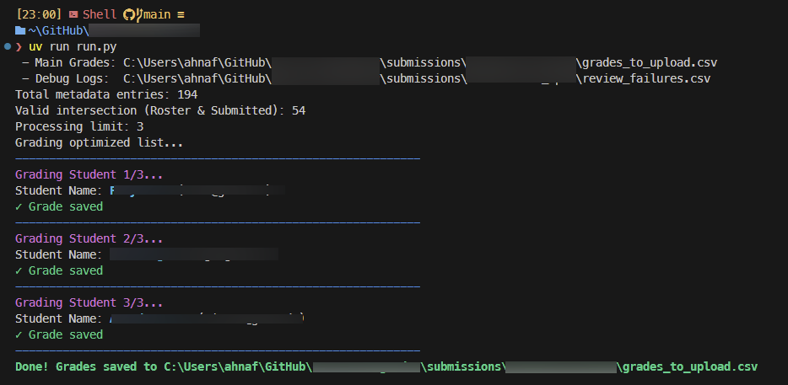Viewport: 788px width, 385px height.
Task: Click the git status lines icon after main
Action: point(180,14)
